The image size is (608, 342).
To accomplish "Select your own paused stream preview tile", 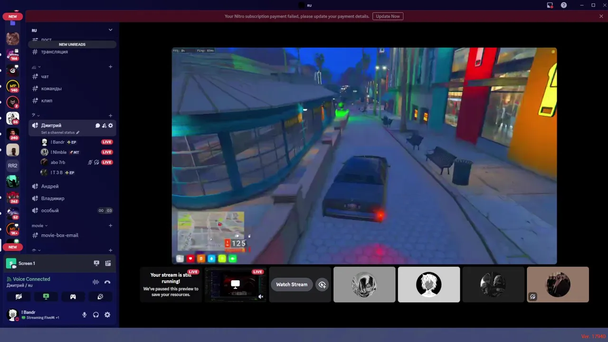I will 171,285.
